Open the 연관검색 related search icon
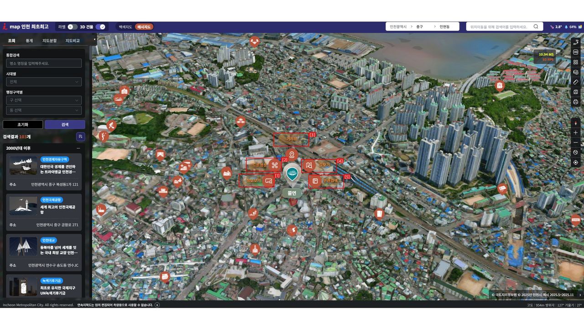This screenshot has height=329, width=584. (315, 181)
